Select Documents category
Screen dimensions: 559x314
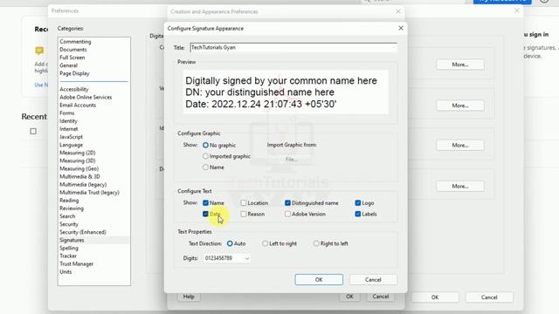click(73, 50)
